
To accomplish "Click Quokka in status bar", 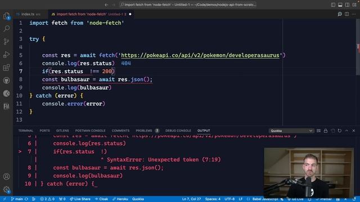I will [138, 199].
